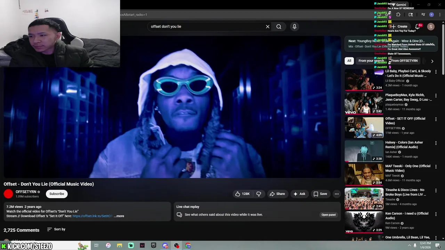Expand description with ...more

click(x=119, y=216)
